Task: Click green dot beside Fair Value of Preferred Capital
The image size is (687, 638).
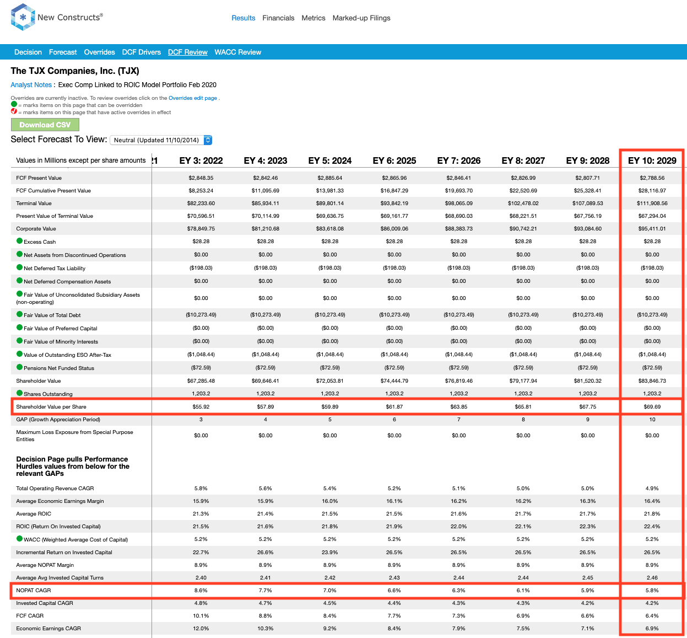Action: pos(19,328)
